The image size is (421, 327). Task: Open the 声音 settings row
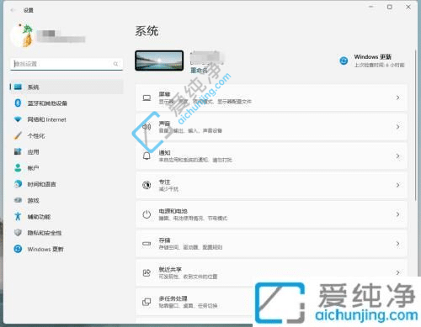click(271, 127)
